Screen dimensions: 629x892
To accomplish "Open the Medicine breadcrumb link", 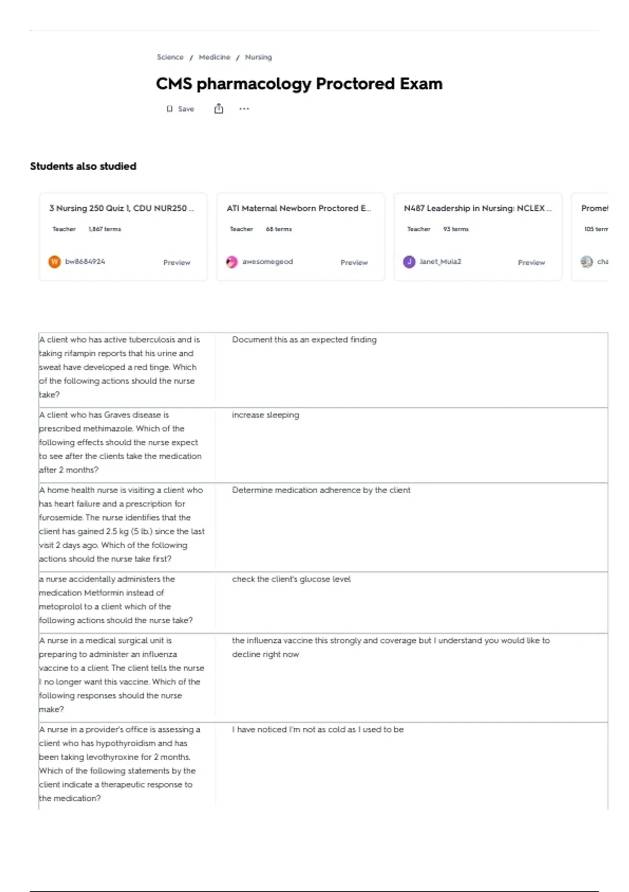I will [214, 57].
